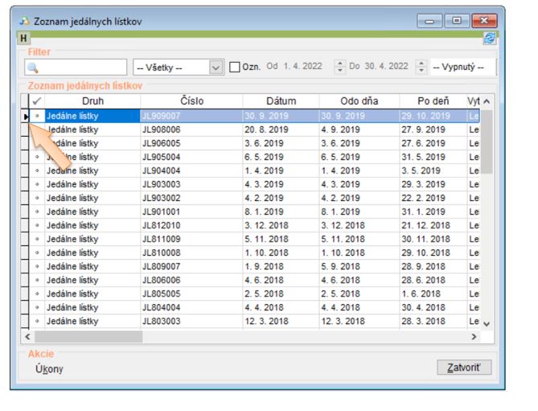Click the refresh icon at top right
538x411 pixels.
[x=489, y=38]
